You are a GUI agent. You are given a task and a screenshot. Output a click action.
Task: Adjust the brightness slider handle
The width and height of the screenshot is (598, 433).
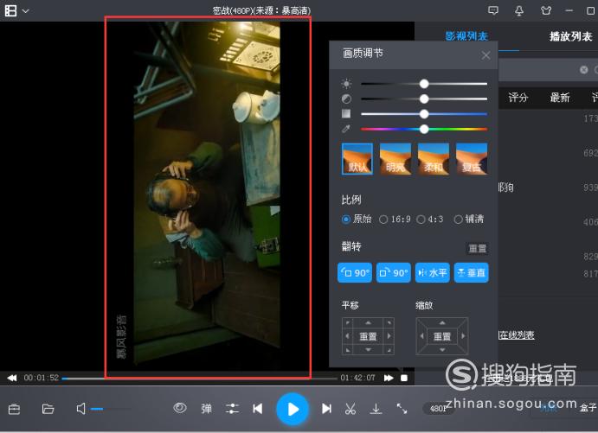pos(424,84)
